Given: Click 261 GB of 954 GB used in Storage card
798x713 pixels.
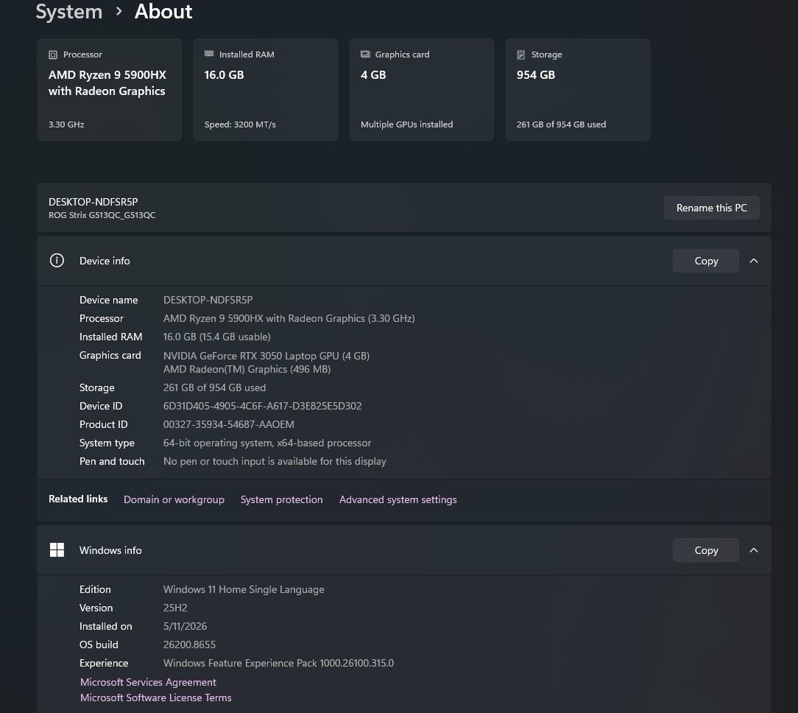Looking at the screenshot, I should point(562,124).
